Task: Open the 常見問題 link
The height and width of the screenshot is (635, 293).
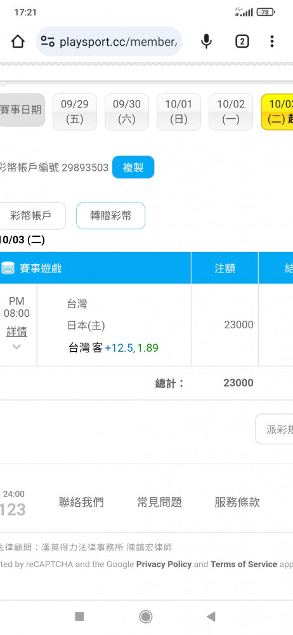Action: [159, 502]
